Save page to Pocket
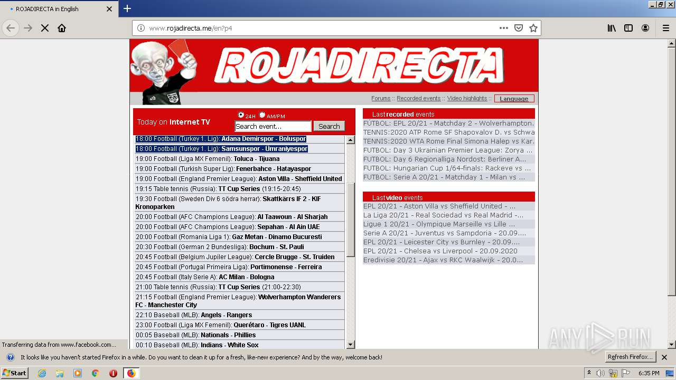 [x=519, y=28]
